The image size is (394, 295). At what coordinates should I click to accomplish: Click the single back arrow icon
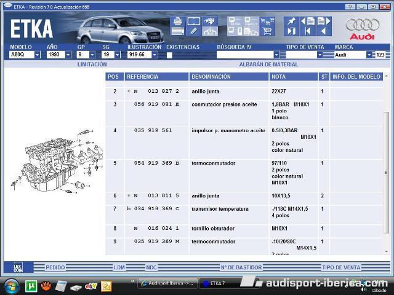[x=324, y=31]
